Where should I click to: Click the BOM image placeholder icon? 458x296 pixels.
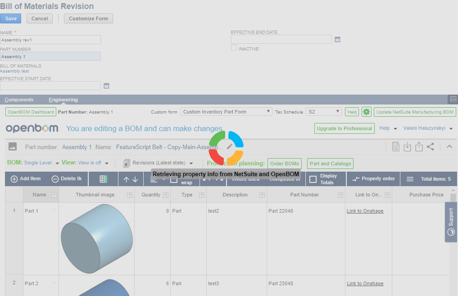tap(13, 146)
